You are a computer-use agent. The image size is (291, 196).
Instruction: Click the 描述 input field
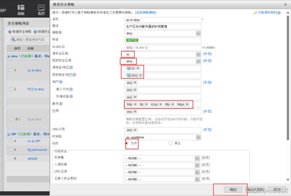163,26
